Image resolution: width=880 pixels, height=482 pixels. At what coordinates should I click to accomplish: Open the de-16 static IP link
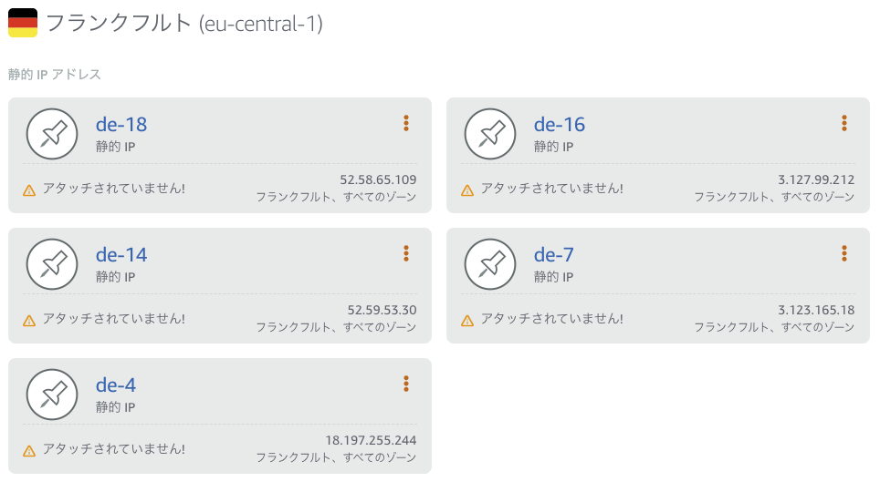tap(560, 125)
